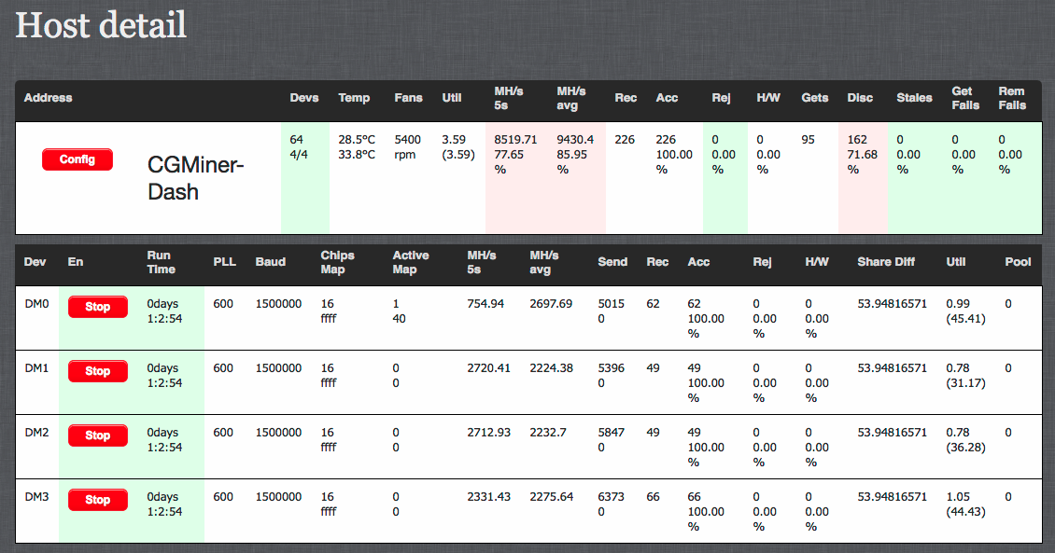Click the PLL column header

click(225, 261)
